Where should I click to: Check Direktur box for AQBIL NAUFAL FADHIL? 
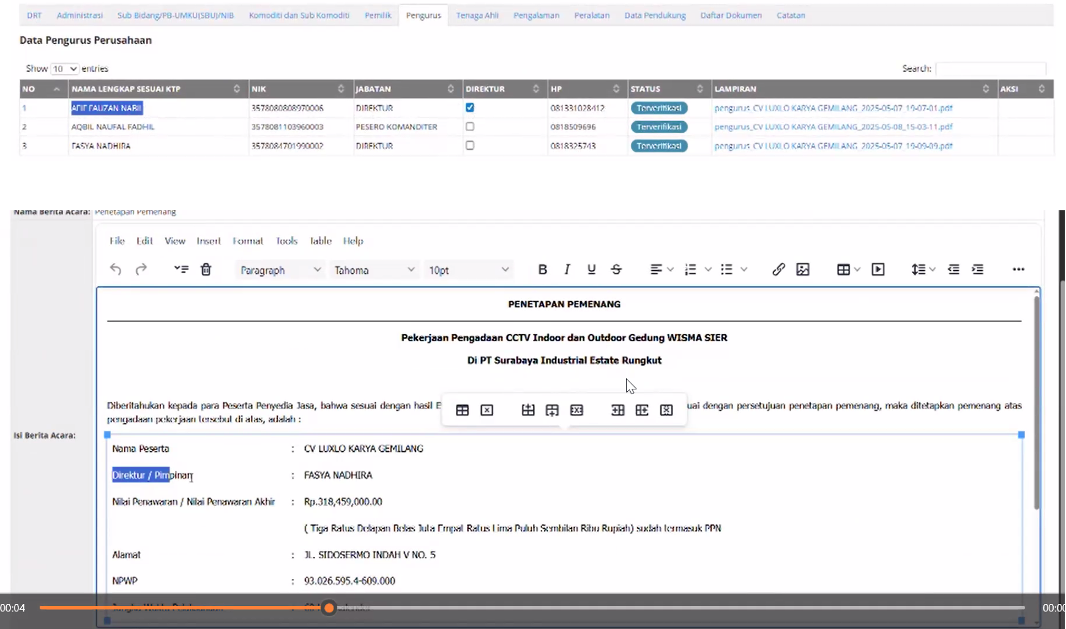point(470,127)
